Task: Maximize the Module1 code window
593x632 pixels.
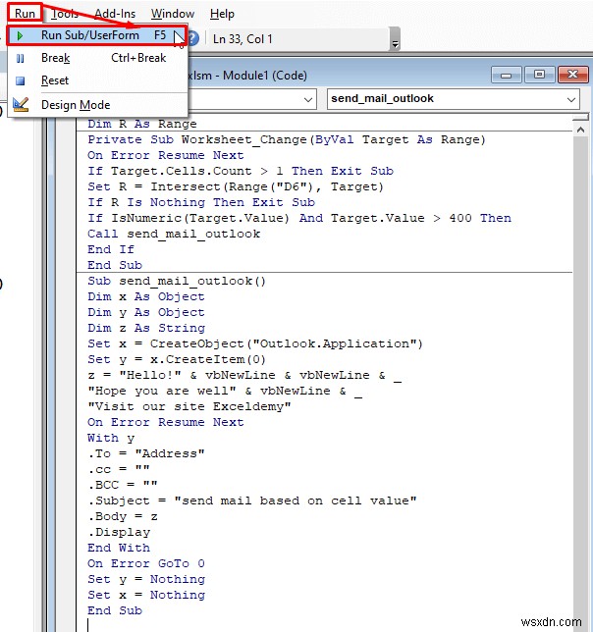Action: pos(539,75)
